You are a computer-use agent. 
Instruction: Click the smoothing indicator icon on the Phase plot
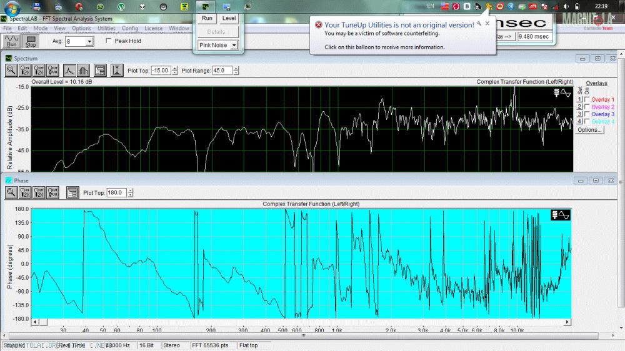(x=561, y=215)
